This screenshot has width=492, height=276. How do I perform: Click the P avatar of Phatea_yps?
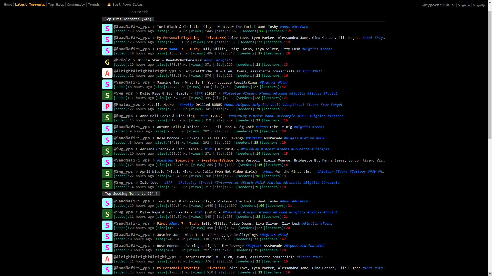[x=107, y=107]
